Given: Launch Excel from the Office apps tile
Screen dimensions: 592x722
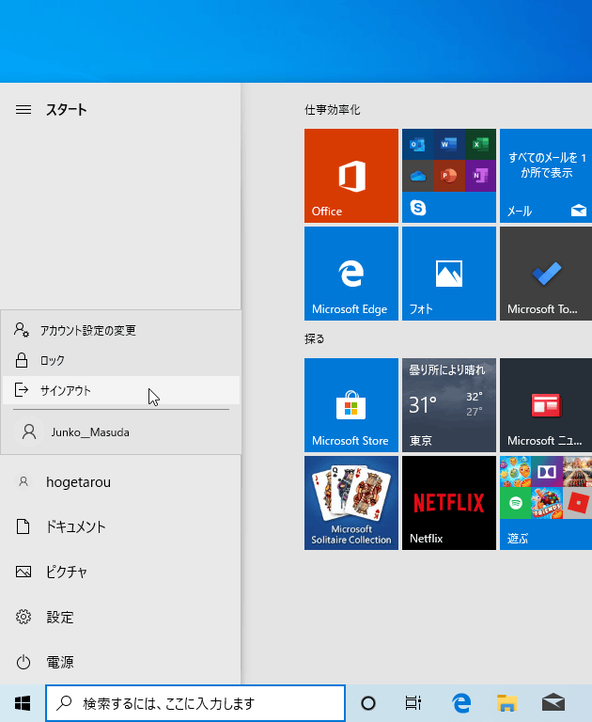Looking at the screenshot, I should (x=480, y=145).
